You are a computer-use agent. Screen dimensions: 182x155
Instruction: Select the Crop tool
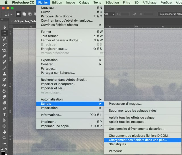4,50
